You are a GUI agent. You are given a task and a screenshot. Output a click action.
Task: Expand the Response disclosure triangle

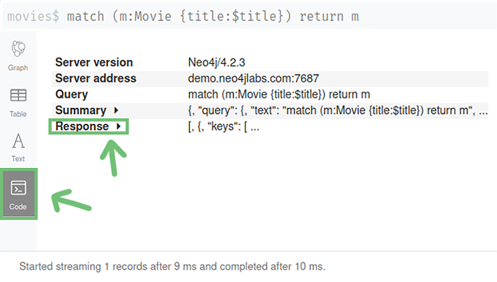119,126
